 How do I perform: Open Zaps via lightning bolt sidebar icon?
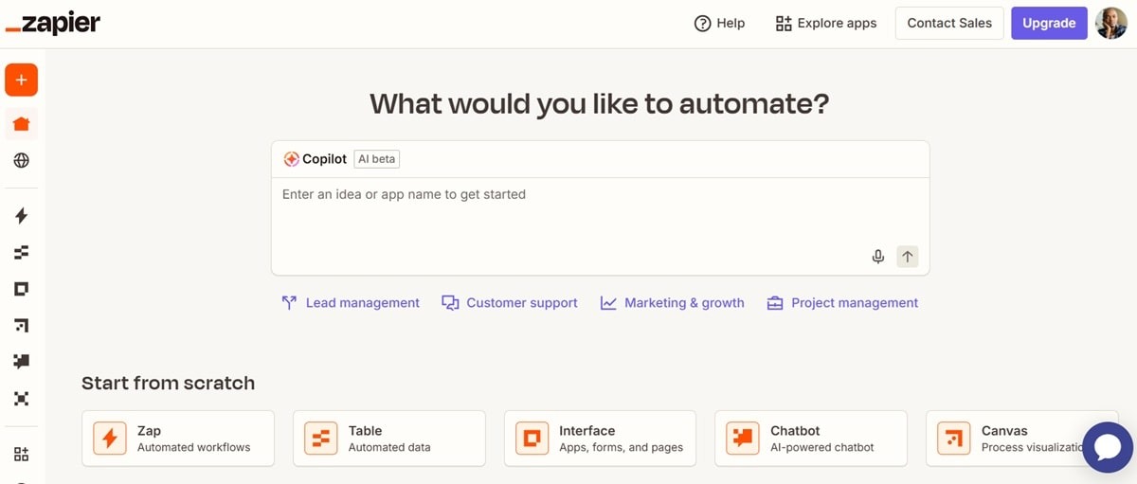(x=21, y=216)
